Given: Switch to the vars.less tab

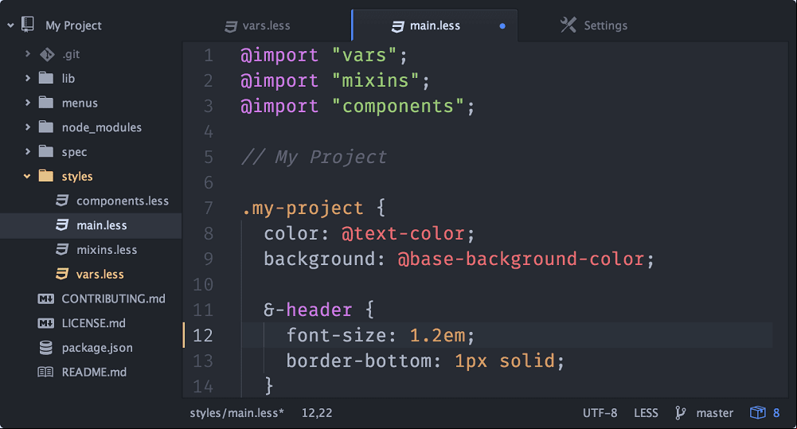Looking at the screenshot, I should coord(267,25).
